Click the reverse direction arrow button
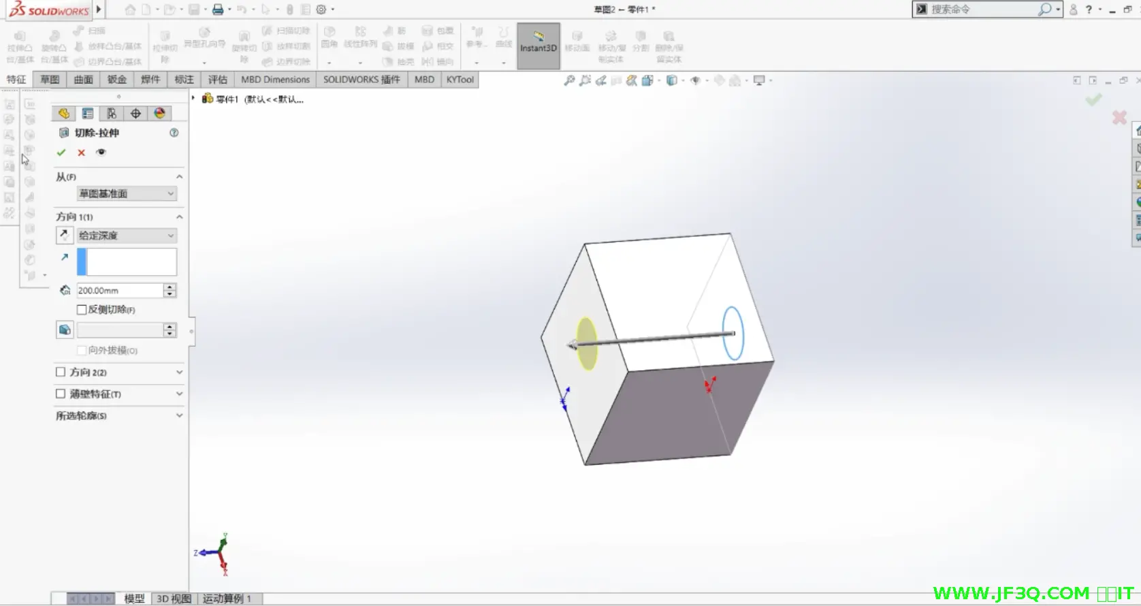Screen dimensions: 1141x606 pyautogui.click(x=64, y=236)
